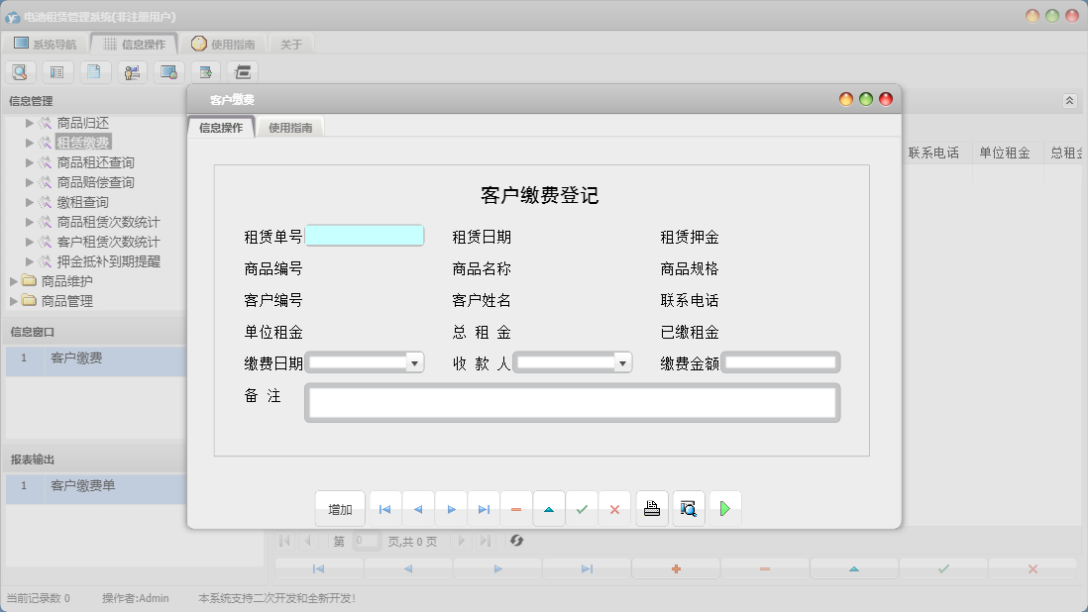Image resolution: width=1088 pixels, height=612 pixels.
Task: Click the search icon in main toolbar
Action: [x=20, y=71]
